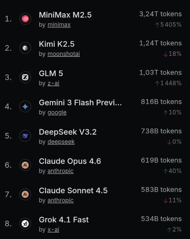
Task: Open the google author link
Action: point(57,113)
